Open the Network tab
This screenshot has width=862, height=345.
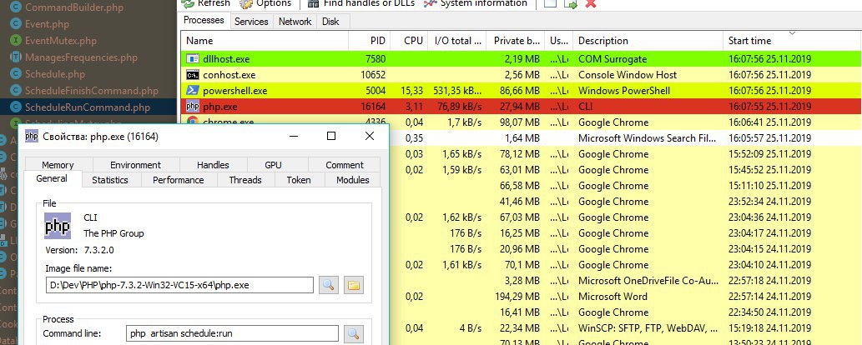[x=295, y=22]
